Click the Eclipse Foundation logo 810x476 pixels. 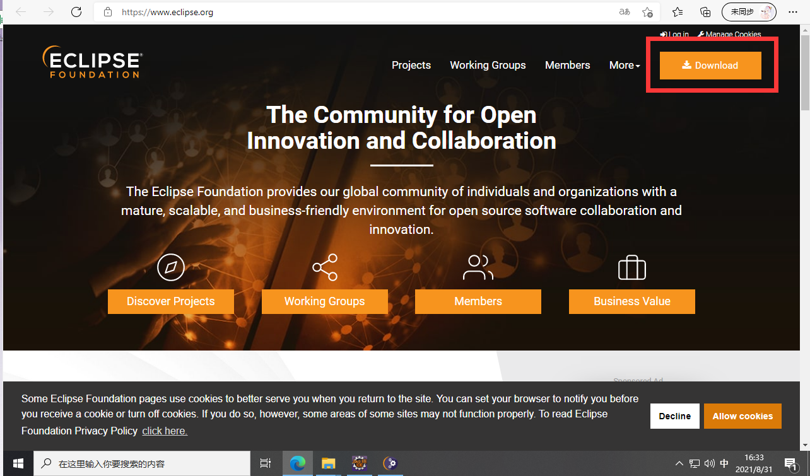(93, 62)
